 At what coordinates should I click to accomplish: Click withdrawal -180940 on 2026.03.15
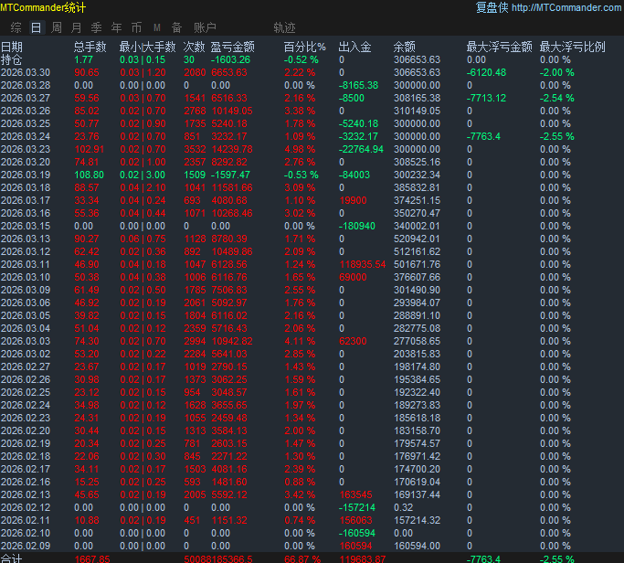click(x=357, y=226)
